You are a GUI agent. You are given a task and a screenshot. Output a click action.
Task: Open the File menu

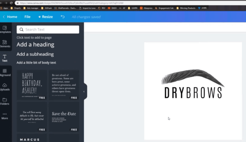click(x=27, y=17)
